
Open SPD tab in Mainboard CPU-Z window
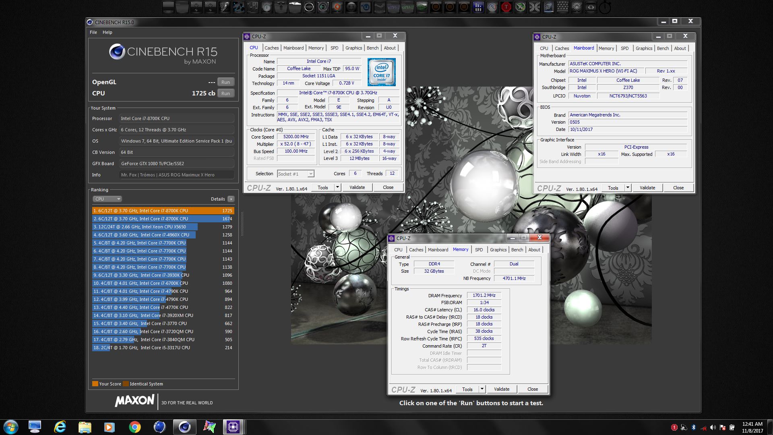pyautogui.click(x=624, y=48)
